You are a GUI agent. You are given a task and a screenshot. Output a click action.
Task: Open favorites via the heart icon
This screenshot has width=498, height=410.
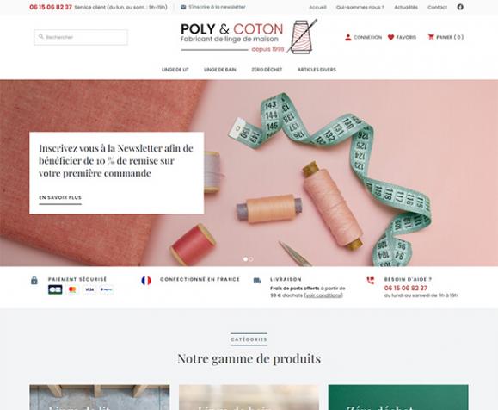391,37
